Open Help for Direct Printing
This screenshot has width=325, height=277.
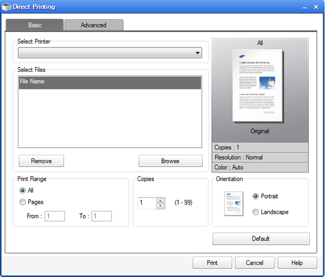click(297, 263)
